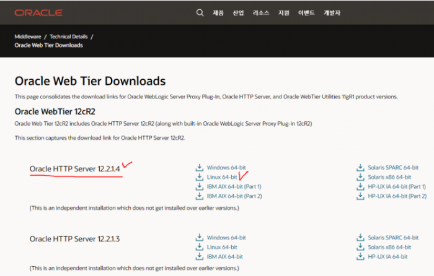
Task: Open the 제품 menu
Action: (218, 13)
